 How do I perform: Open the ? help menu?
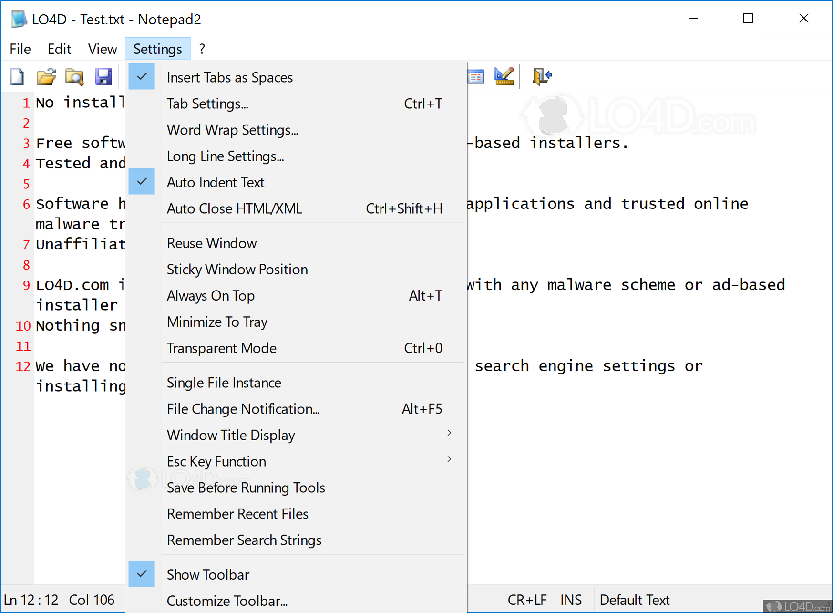[x=202, y=49]
